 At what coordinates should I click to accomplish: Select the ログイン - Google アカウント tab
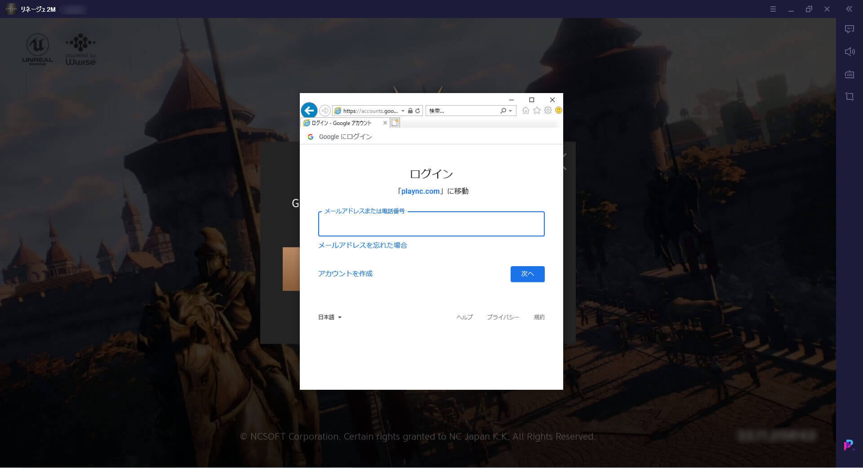(x=342, y=123)
